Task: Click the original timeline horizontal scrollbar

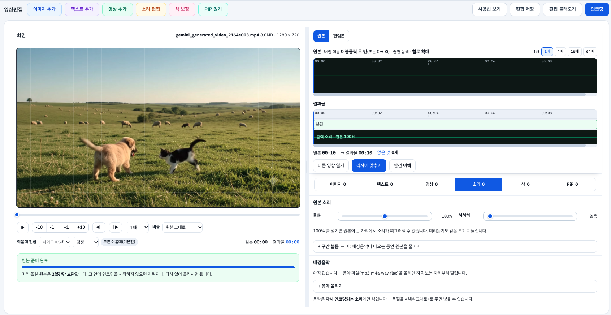Action: coord(450,95)
